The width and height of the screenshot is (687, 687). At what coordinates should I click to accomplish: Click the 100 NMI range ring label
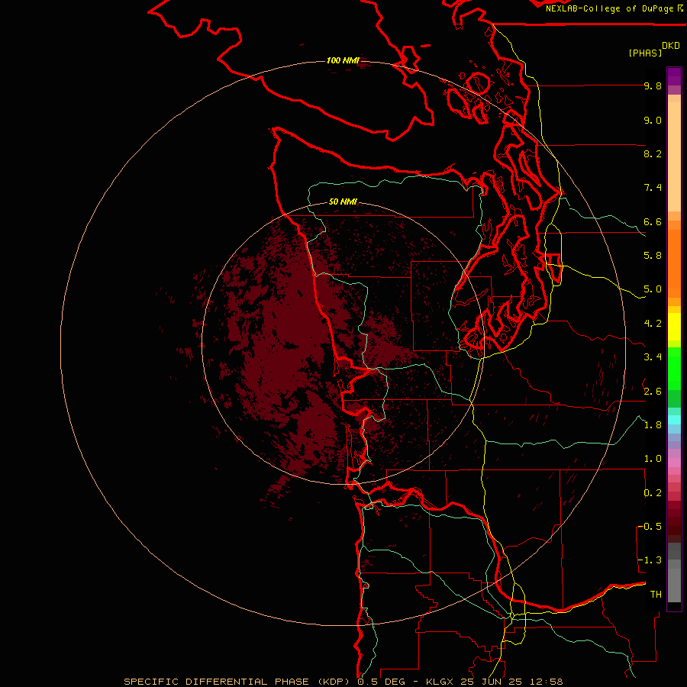pyautogui.click(x=343, y=60)
